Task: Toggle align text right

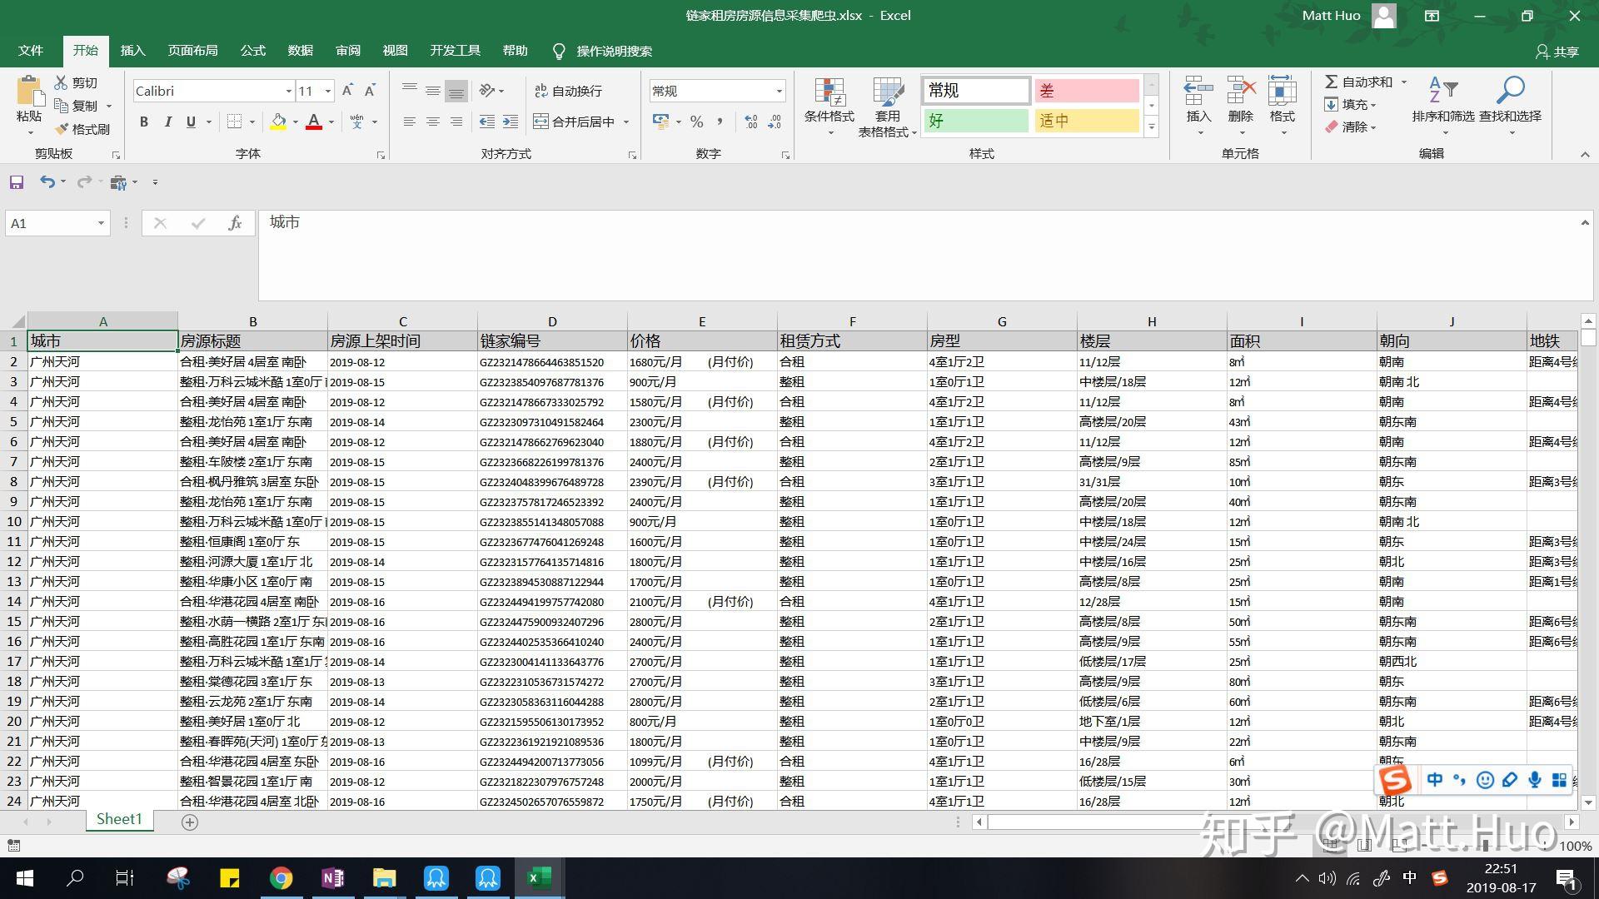Action: [x=456, y=122]
